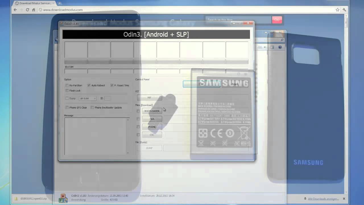Check Phone Bootloader Update

coord(92,108)
